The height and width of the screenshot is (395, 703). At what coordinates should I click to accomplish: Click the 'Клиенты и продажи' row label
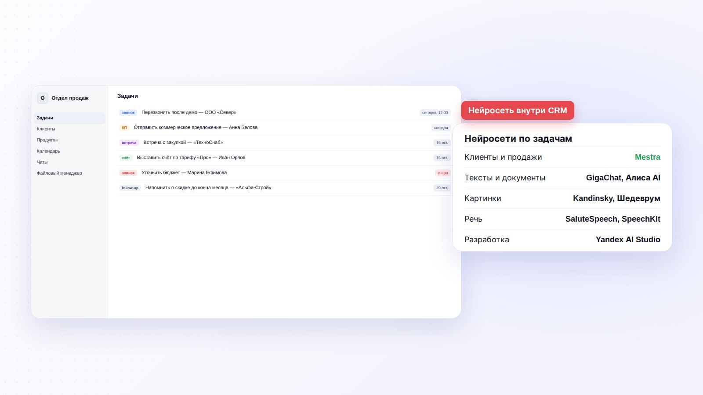coord(503,157)
